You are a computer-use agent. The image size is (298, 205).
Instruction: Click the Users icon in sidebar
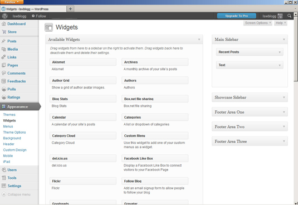pos(3,170)
